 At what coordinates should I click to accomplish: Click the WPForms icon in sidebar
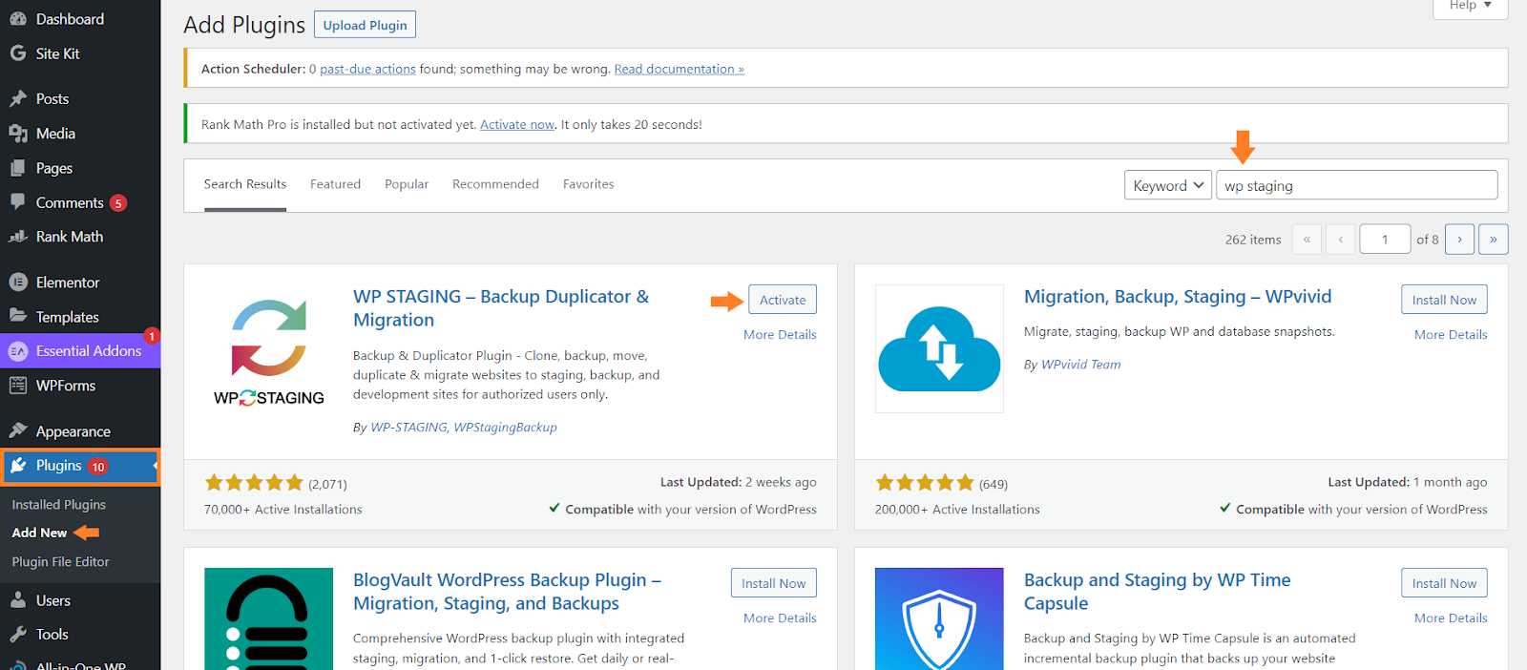coord(18,386)
